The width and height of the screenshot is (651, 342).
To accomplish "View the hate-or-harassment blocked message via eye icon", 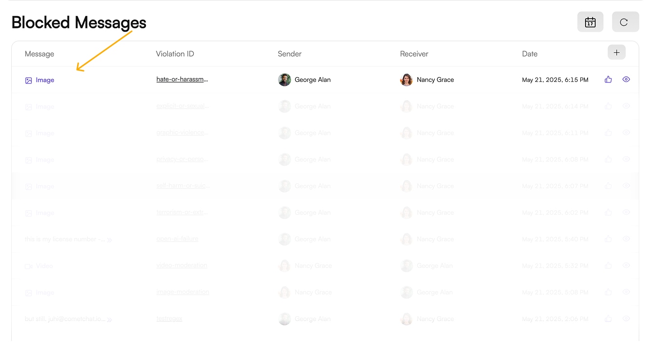I will (x=626, y=80).
